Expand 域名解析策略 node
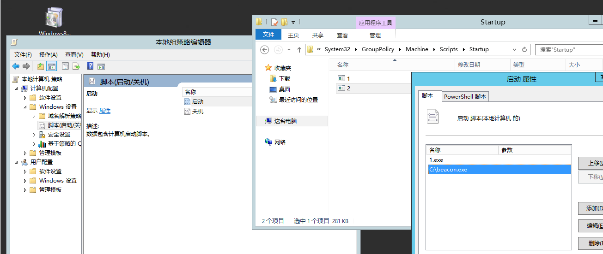The height and width of the screenshot is (254, 603). pos(34,116)
